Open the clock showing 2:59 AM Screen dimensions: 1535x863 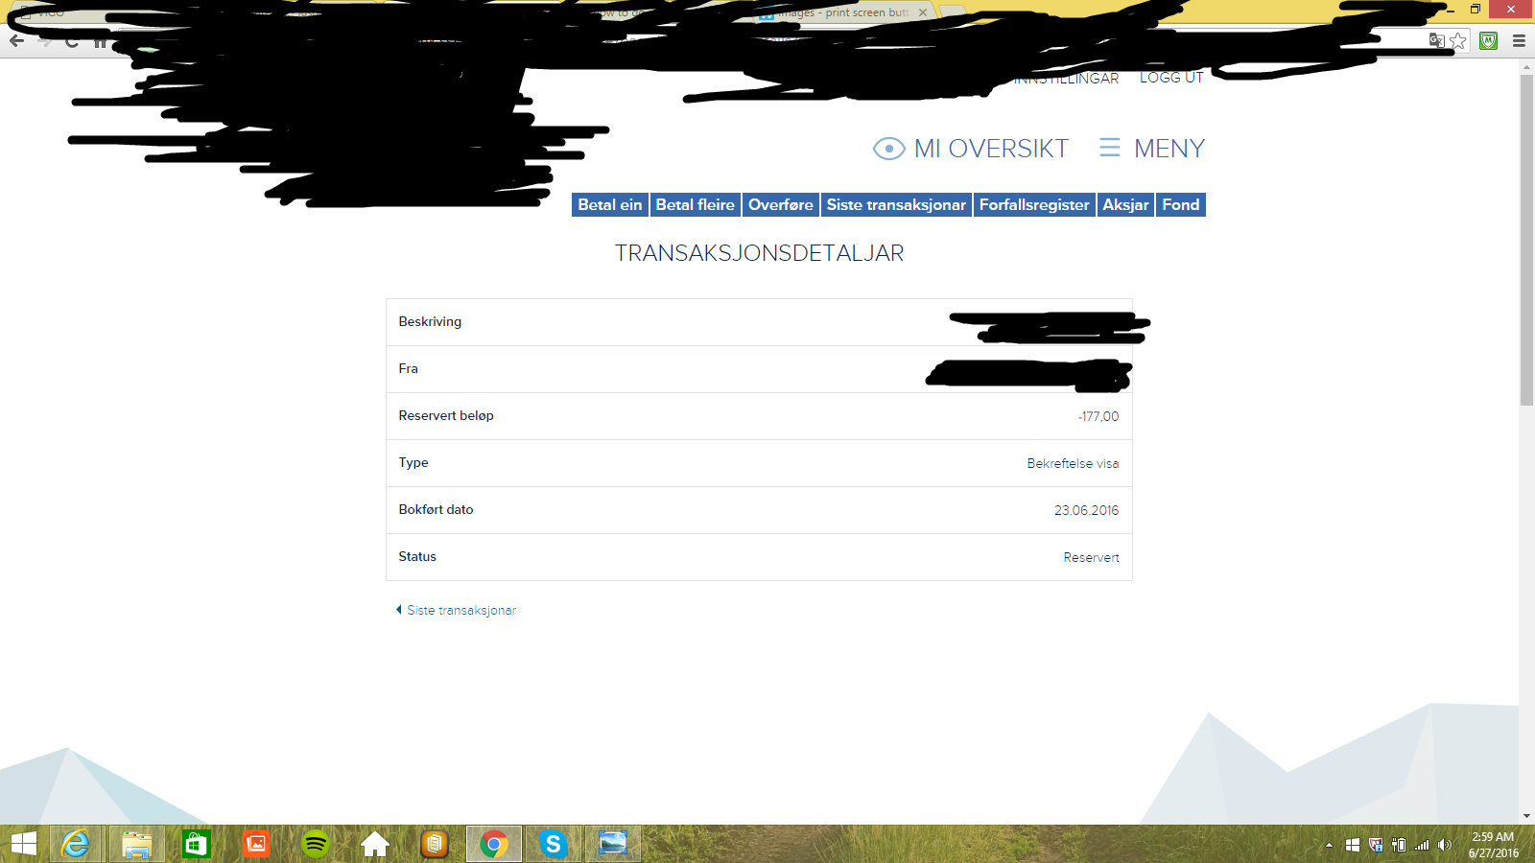point(1494,845)
